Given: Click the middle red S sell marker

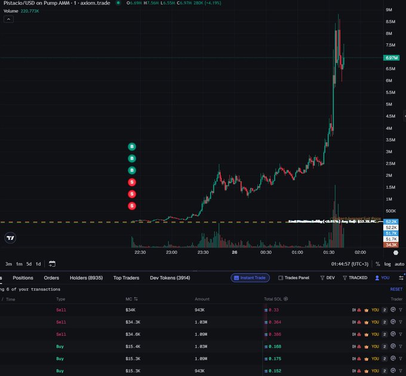Looking at the screenshot, I should click(132, 194).
